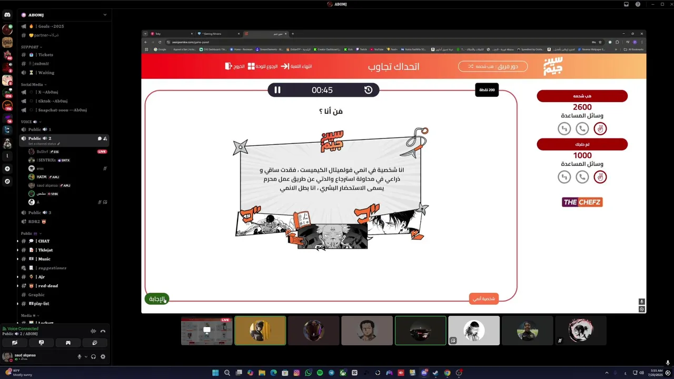Start an activity with controller icon
The width and height of the screenshot is (674, 379).
[x=68, y=343]
